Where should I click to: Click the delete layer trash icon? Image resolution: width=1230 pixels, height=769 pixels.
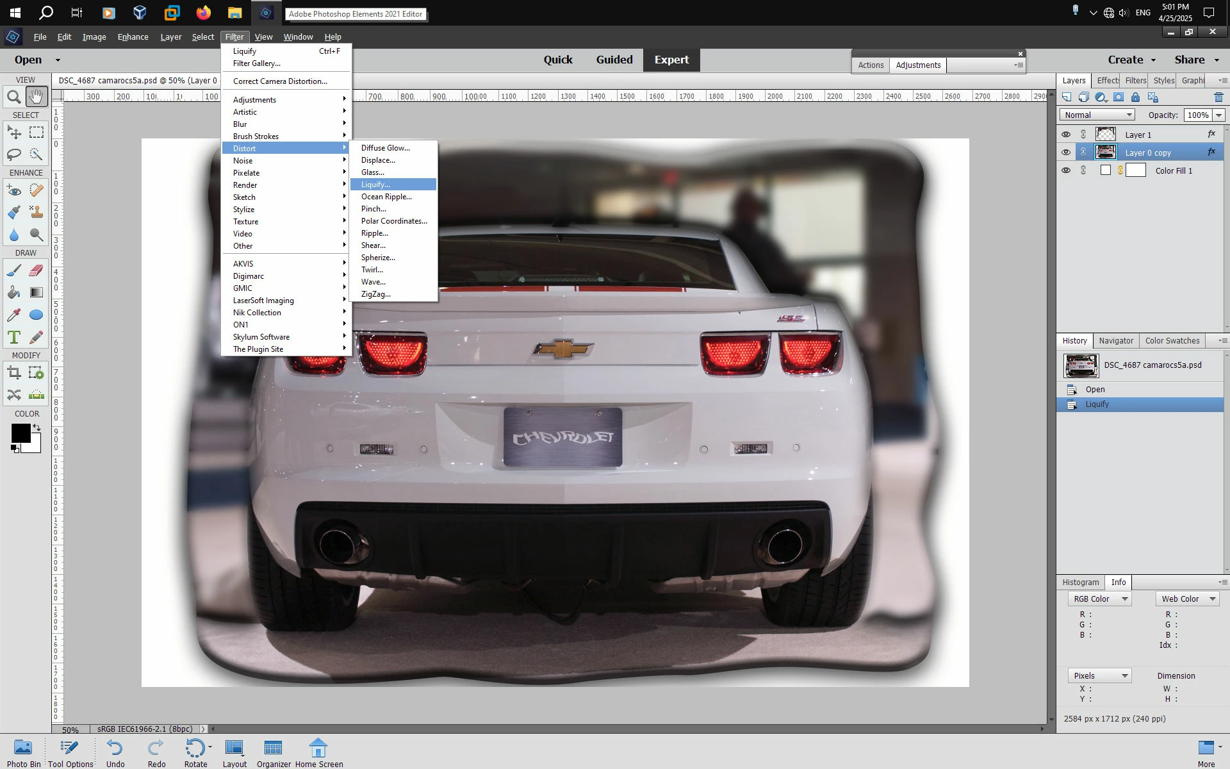coord(1218,97)
